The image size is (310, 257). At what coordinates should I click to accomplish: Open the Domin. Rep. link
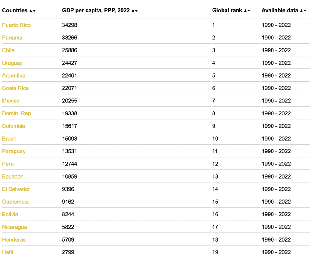click(x=17, y=114)
